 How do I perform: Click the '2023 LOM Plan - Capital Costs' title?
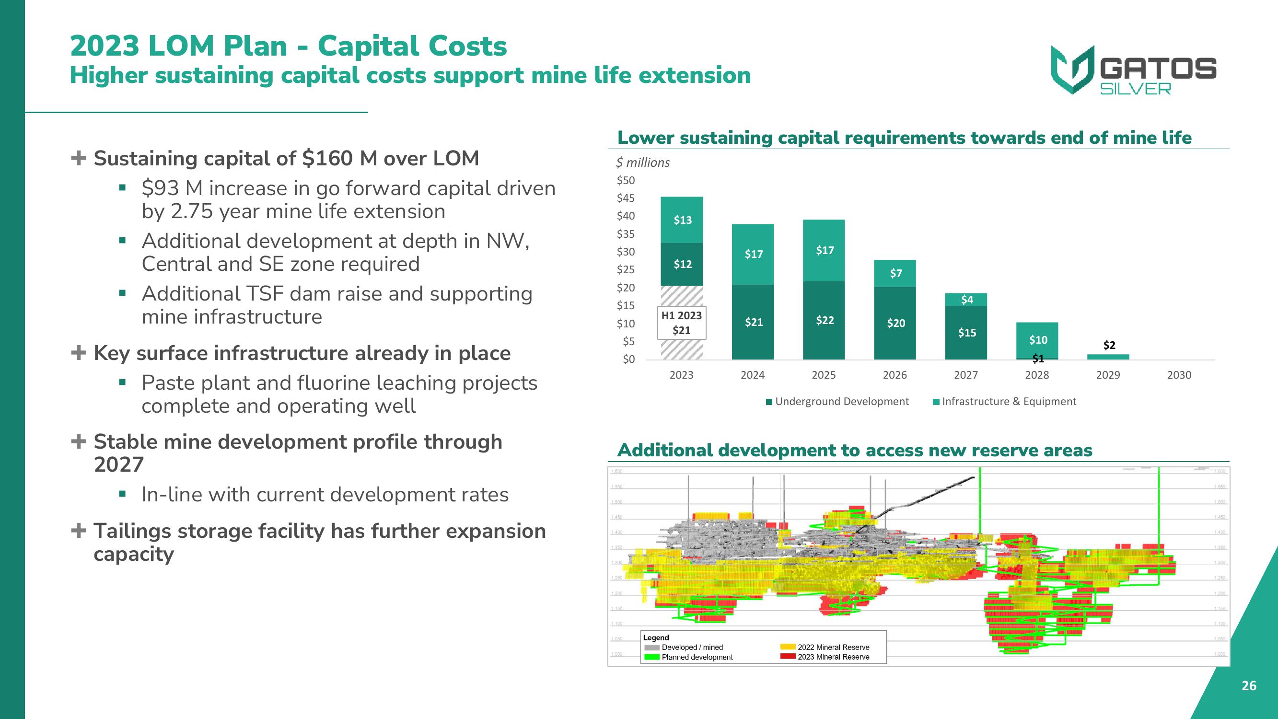coord(288,46)
